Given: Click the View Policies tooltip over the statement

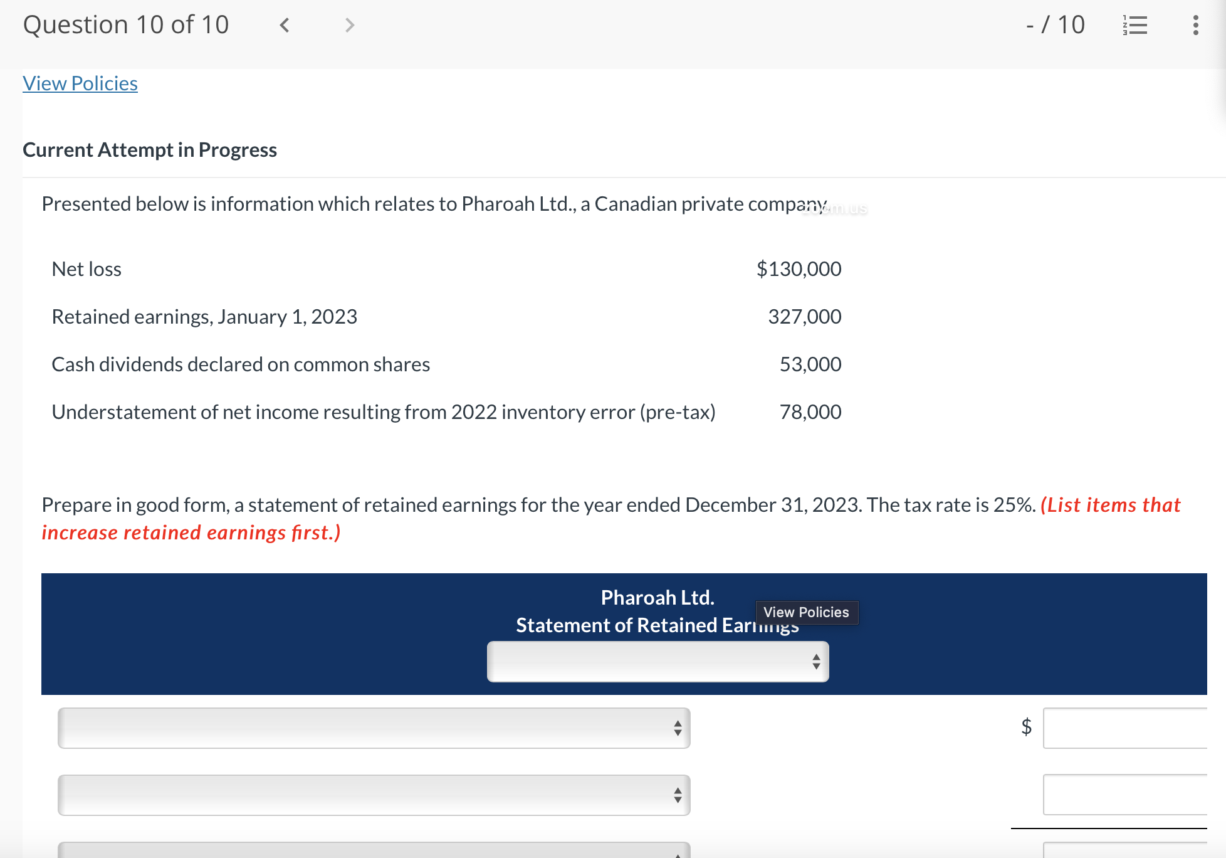Looking at the screenshot, I should 807,612.
